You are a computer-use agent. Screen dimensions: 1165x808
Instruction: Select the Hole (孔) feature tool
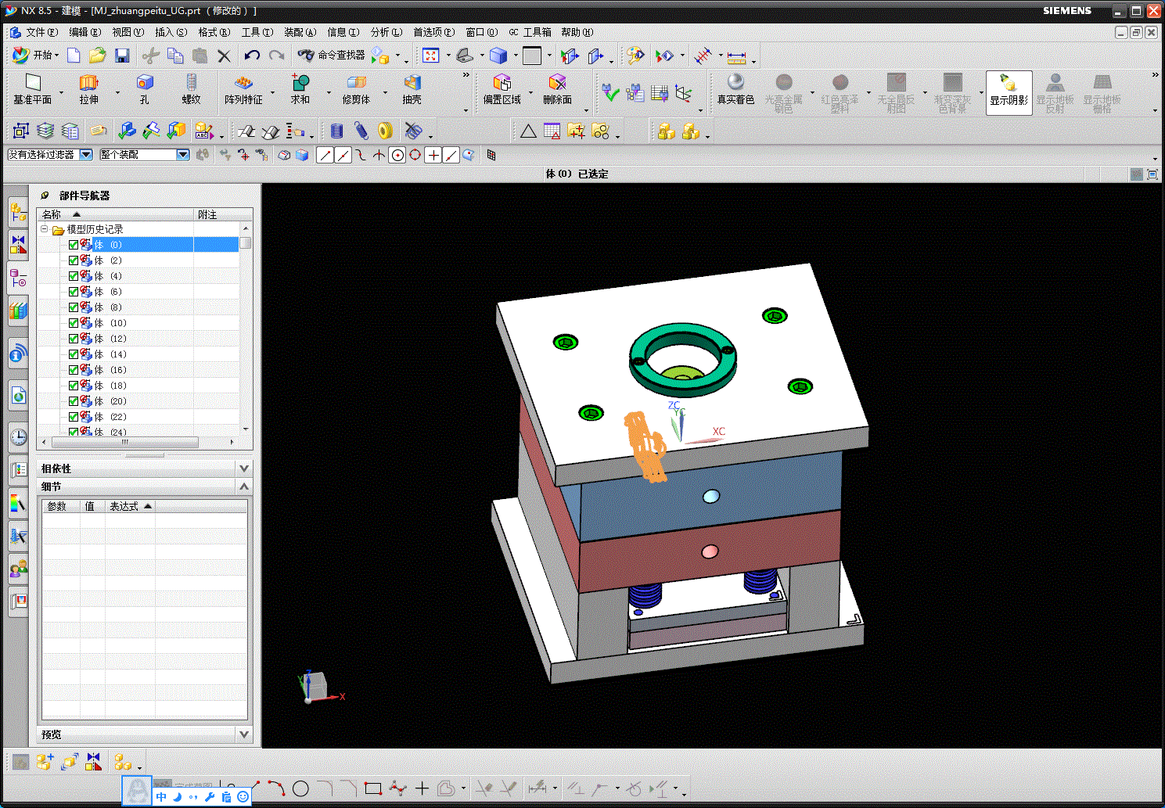point(145,83)
